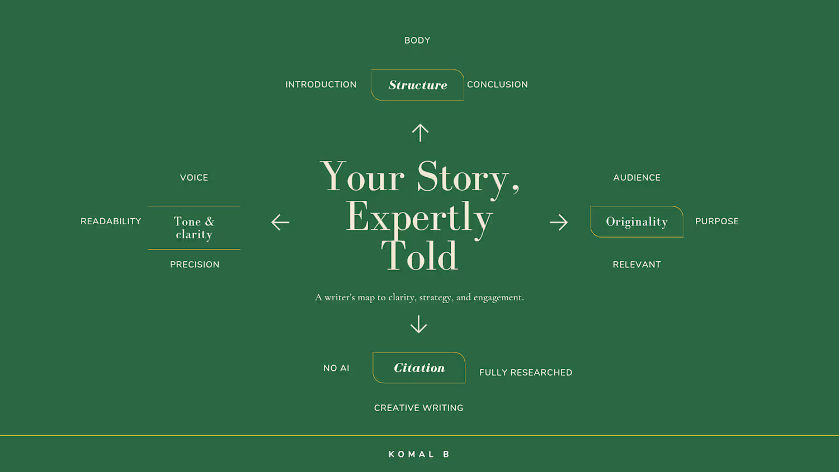The height and width of the screenshot is (472, 839).
Task: Click the VOICE label
Action: coord(194,177)
